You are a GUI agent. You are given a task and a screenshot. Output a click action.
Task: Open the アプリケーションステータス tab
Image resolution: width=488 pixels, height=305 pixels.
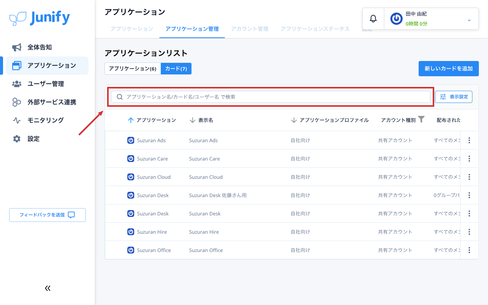(x=315, y=29)
